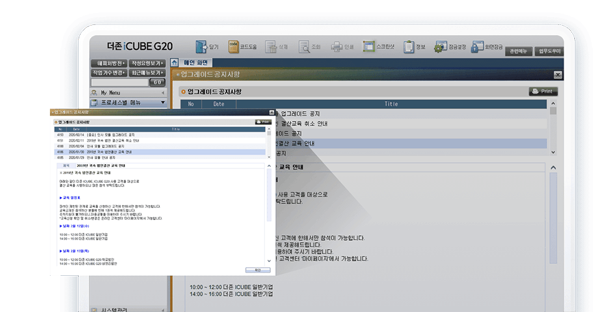Click the blue 교육 일정표 heading in popup

pos(70,198)
